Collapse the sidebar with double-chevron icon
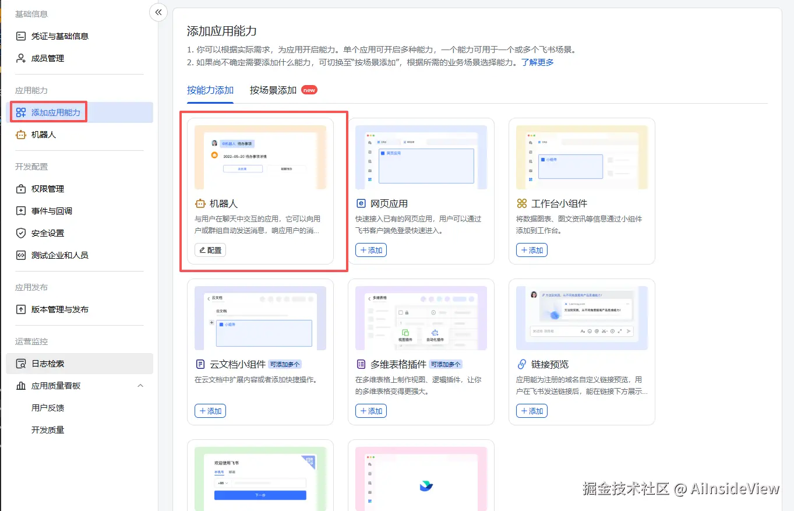794x511 pixels. [158, 12]
